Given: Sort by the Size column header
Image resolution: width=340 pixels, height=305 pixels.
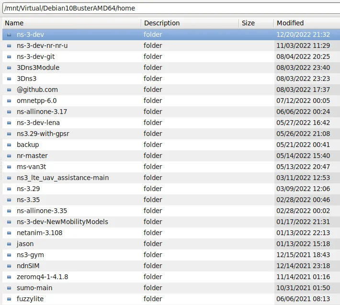Looking at the screenshot, I should [x=256, y=23].
